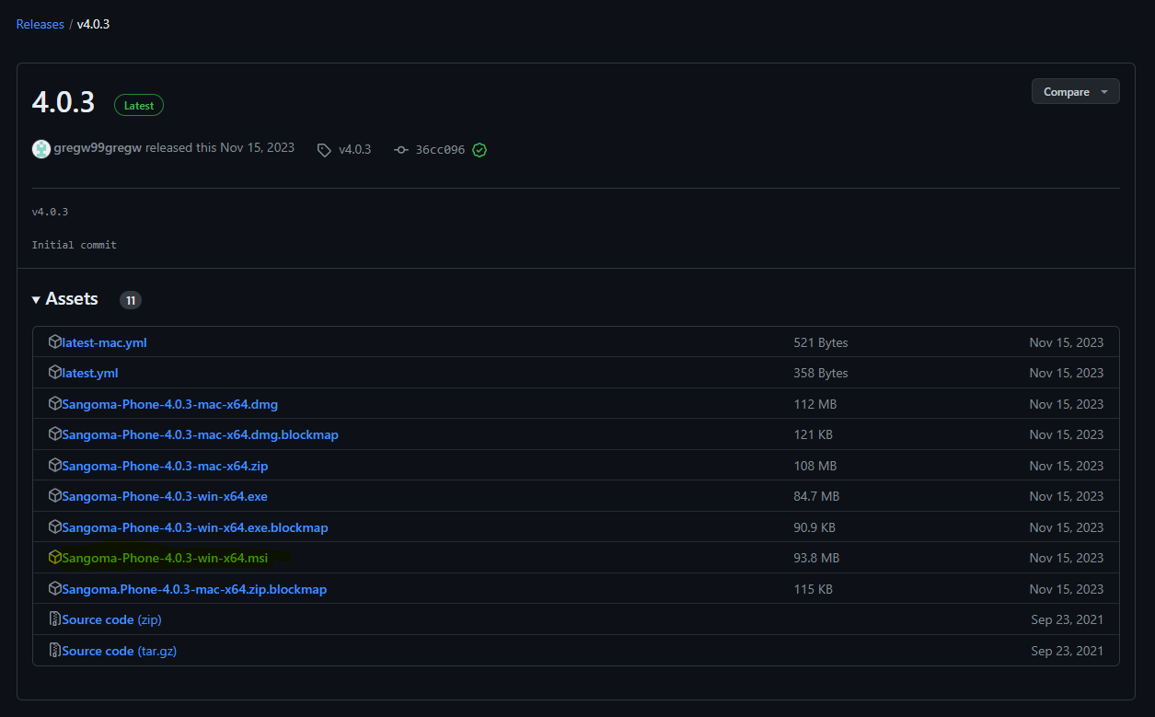The width and height of the screenshot is (1155, 717).
Task: Open the v4.0.3 tag link
Action: (x=354, y=149)
